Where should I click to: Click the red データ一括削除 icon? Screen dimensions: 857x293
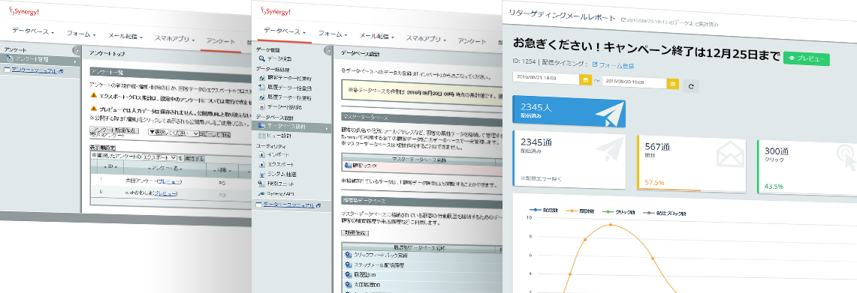(x=262, y=106)
